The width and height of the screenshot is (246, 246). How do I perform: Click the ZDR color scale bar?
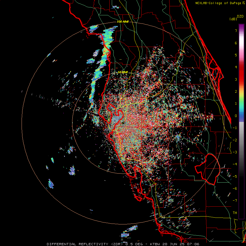[241, 121]
